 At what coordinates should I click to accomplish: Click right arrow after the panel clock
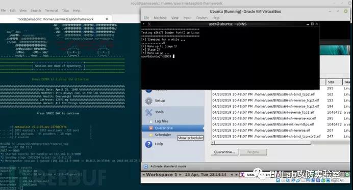236,175
